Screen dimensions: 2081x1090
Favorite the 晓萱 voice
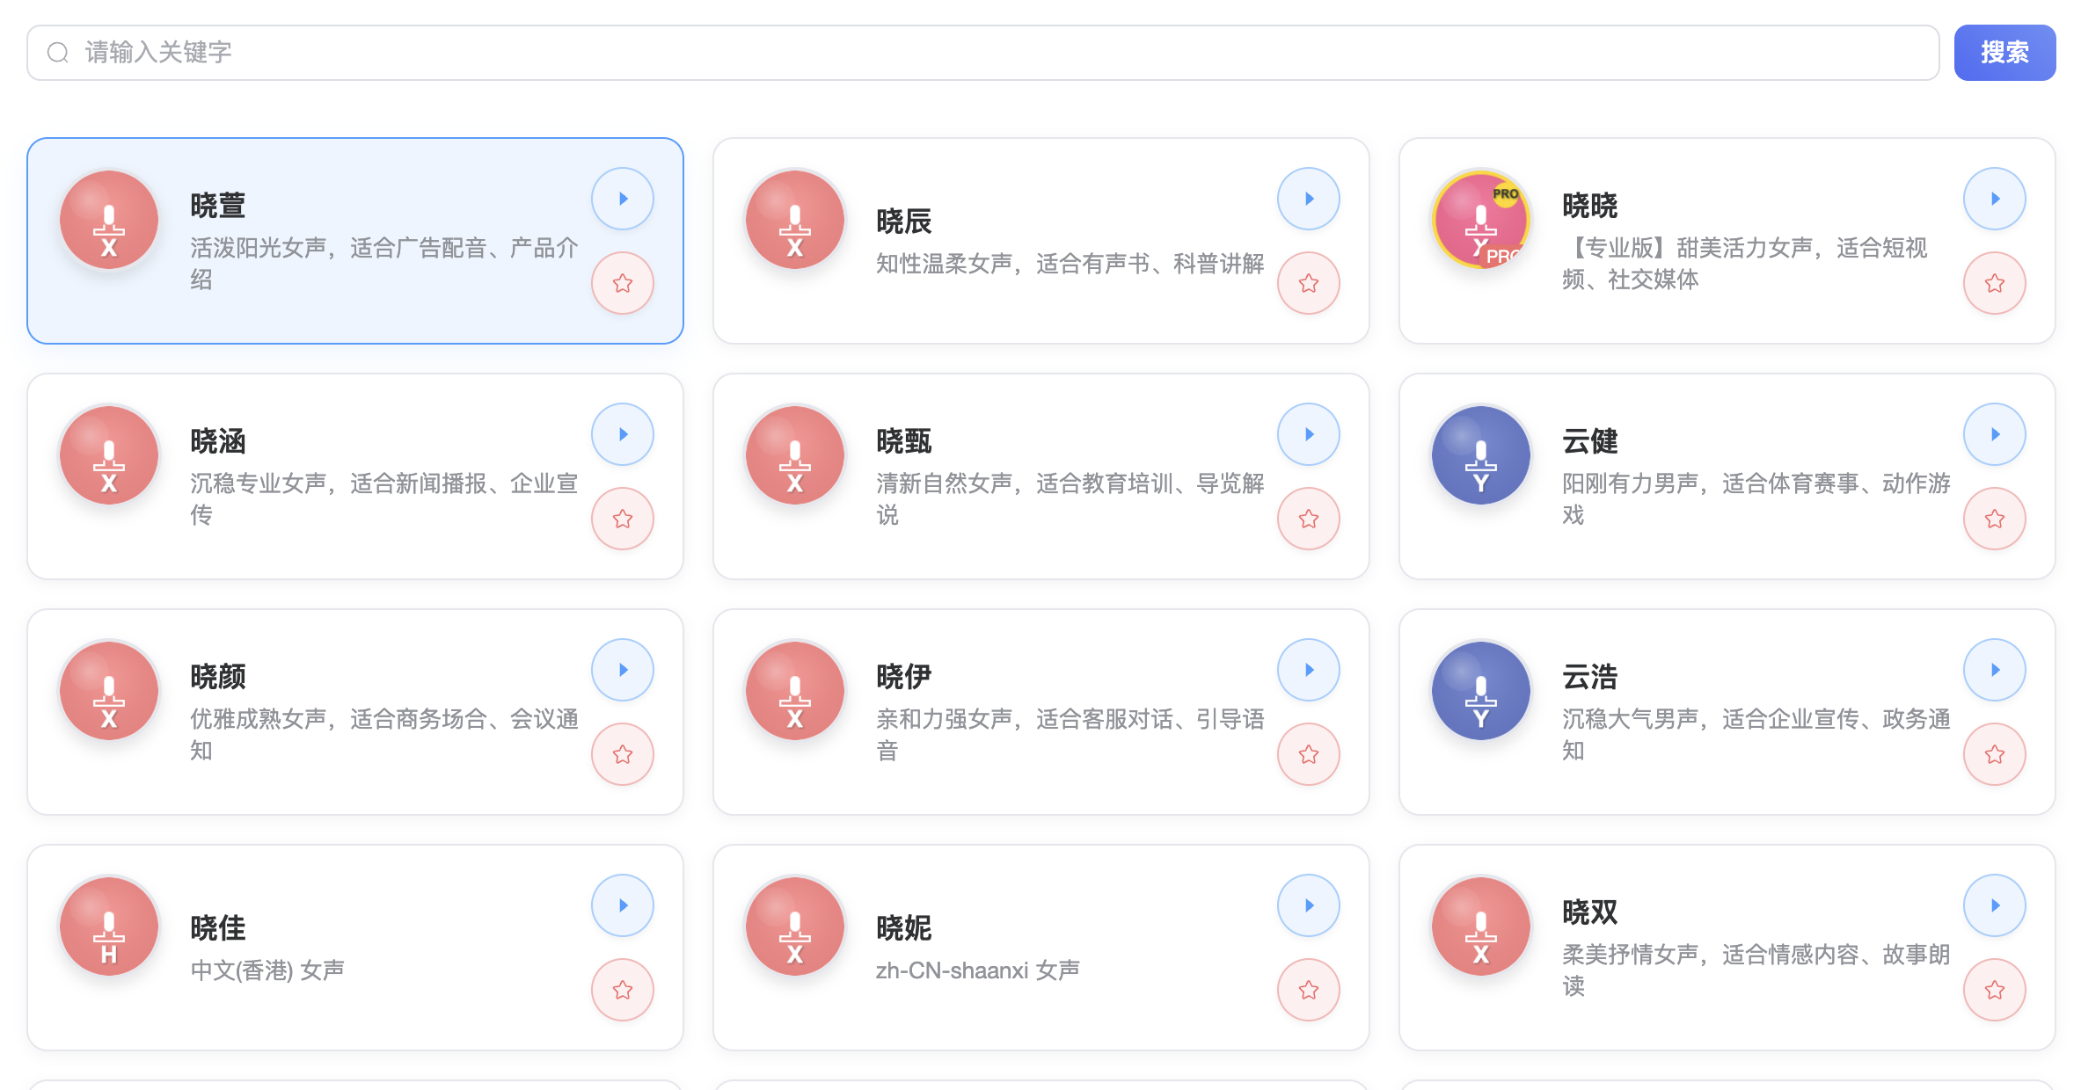point(623,283)
